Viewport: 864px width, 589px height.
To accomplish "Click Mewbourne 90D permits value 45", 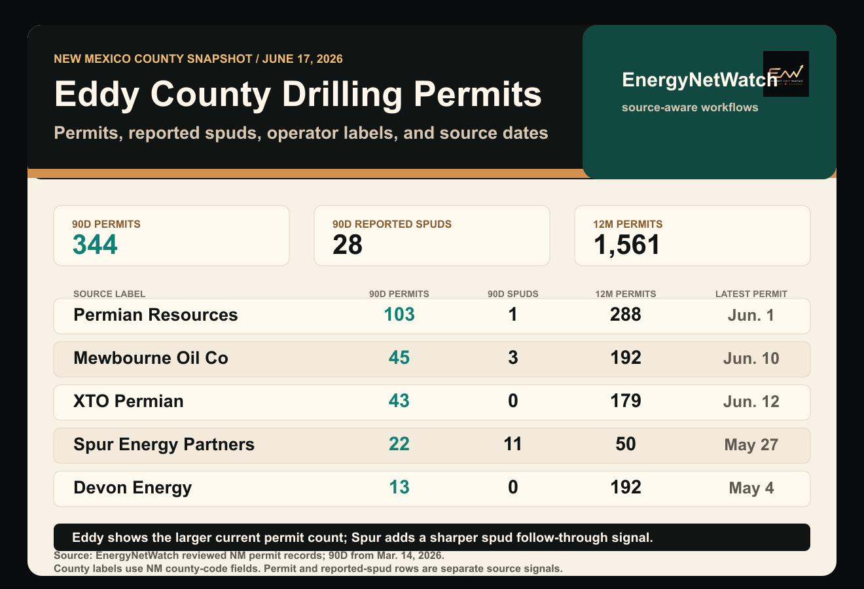I will click(399, 358).
